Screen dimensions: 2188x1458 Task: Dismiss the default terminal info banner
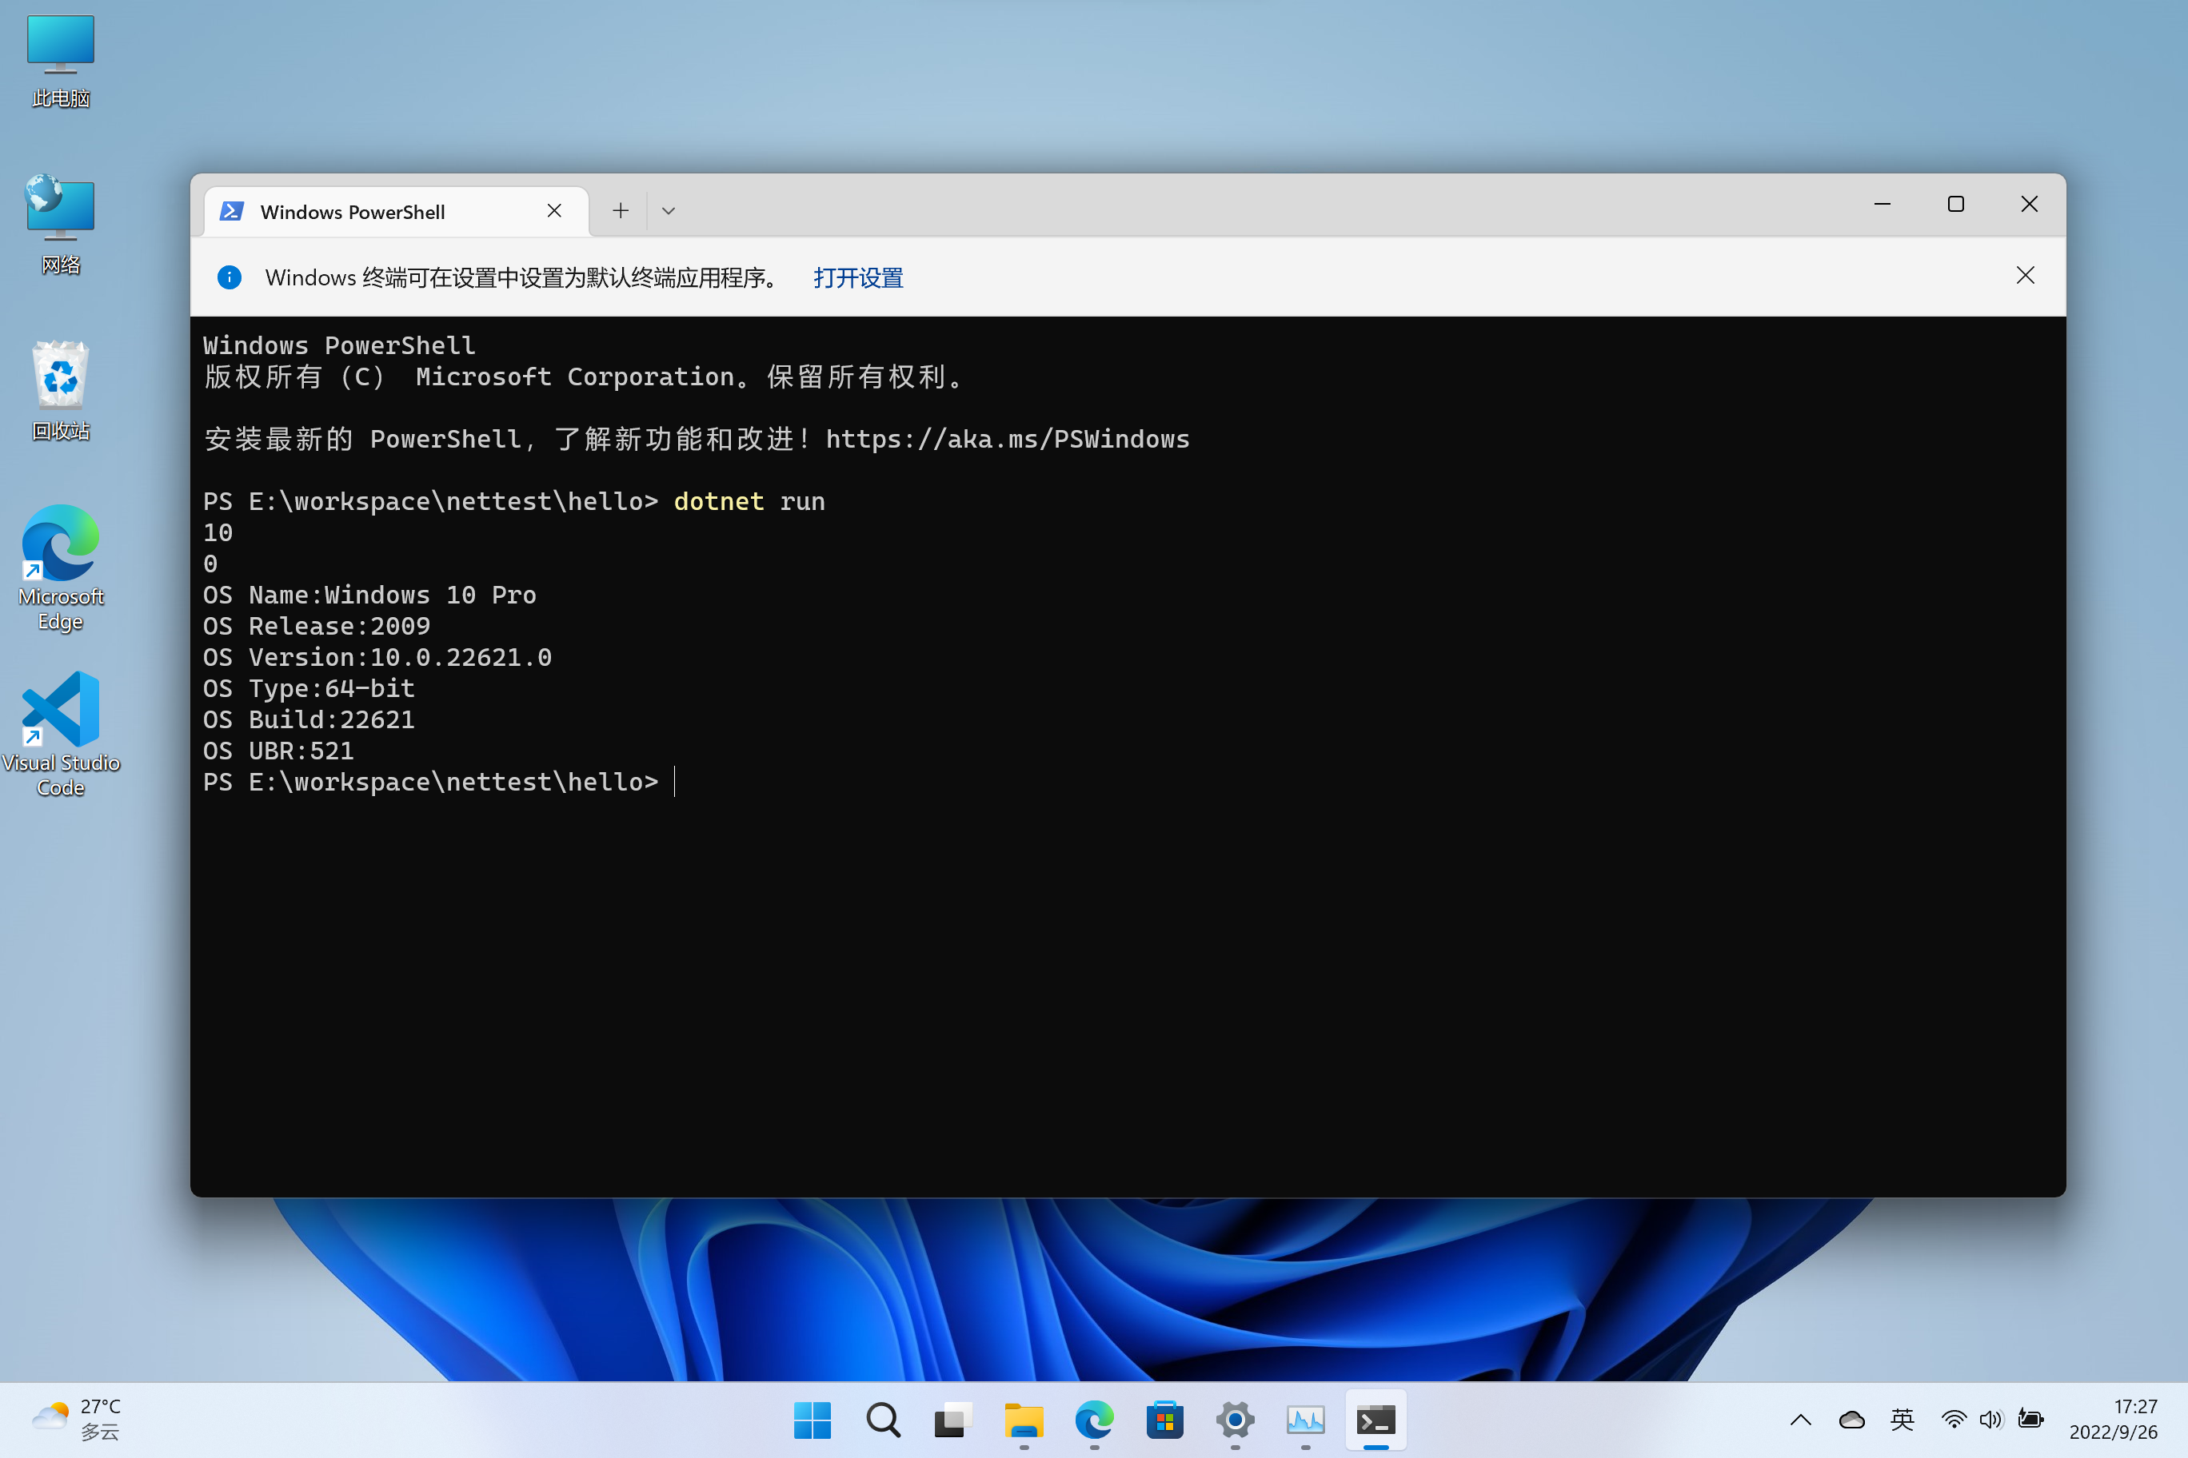tap(2025, 276)
